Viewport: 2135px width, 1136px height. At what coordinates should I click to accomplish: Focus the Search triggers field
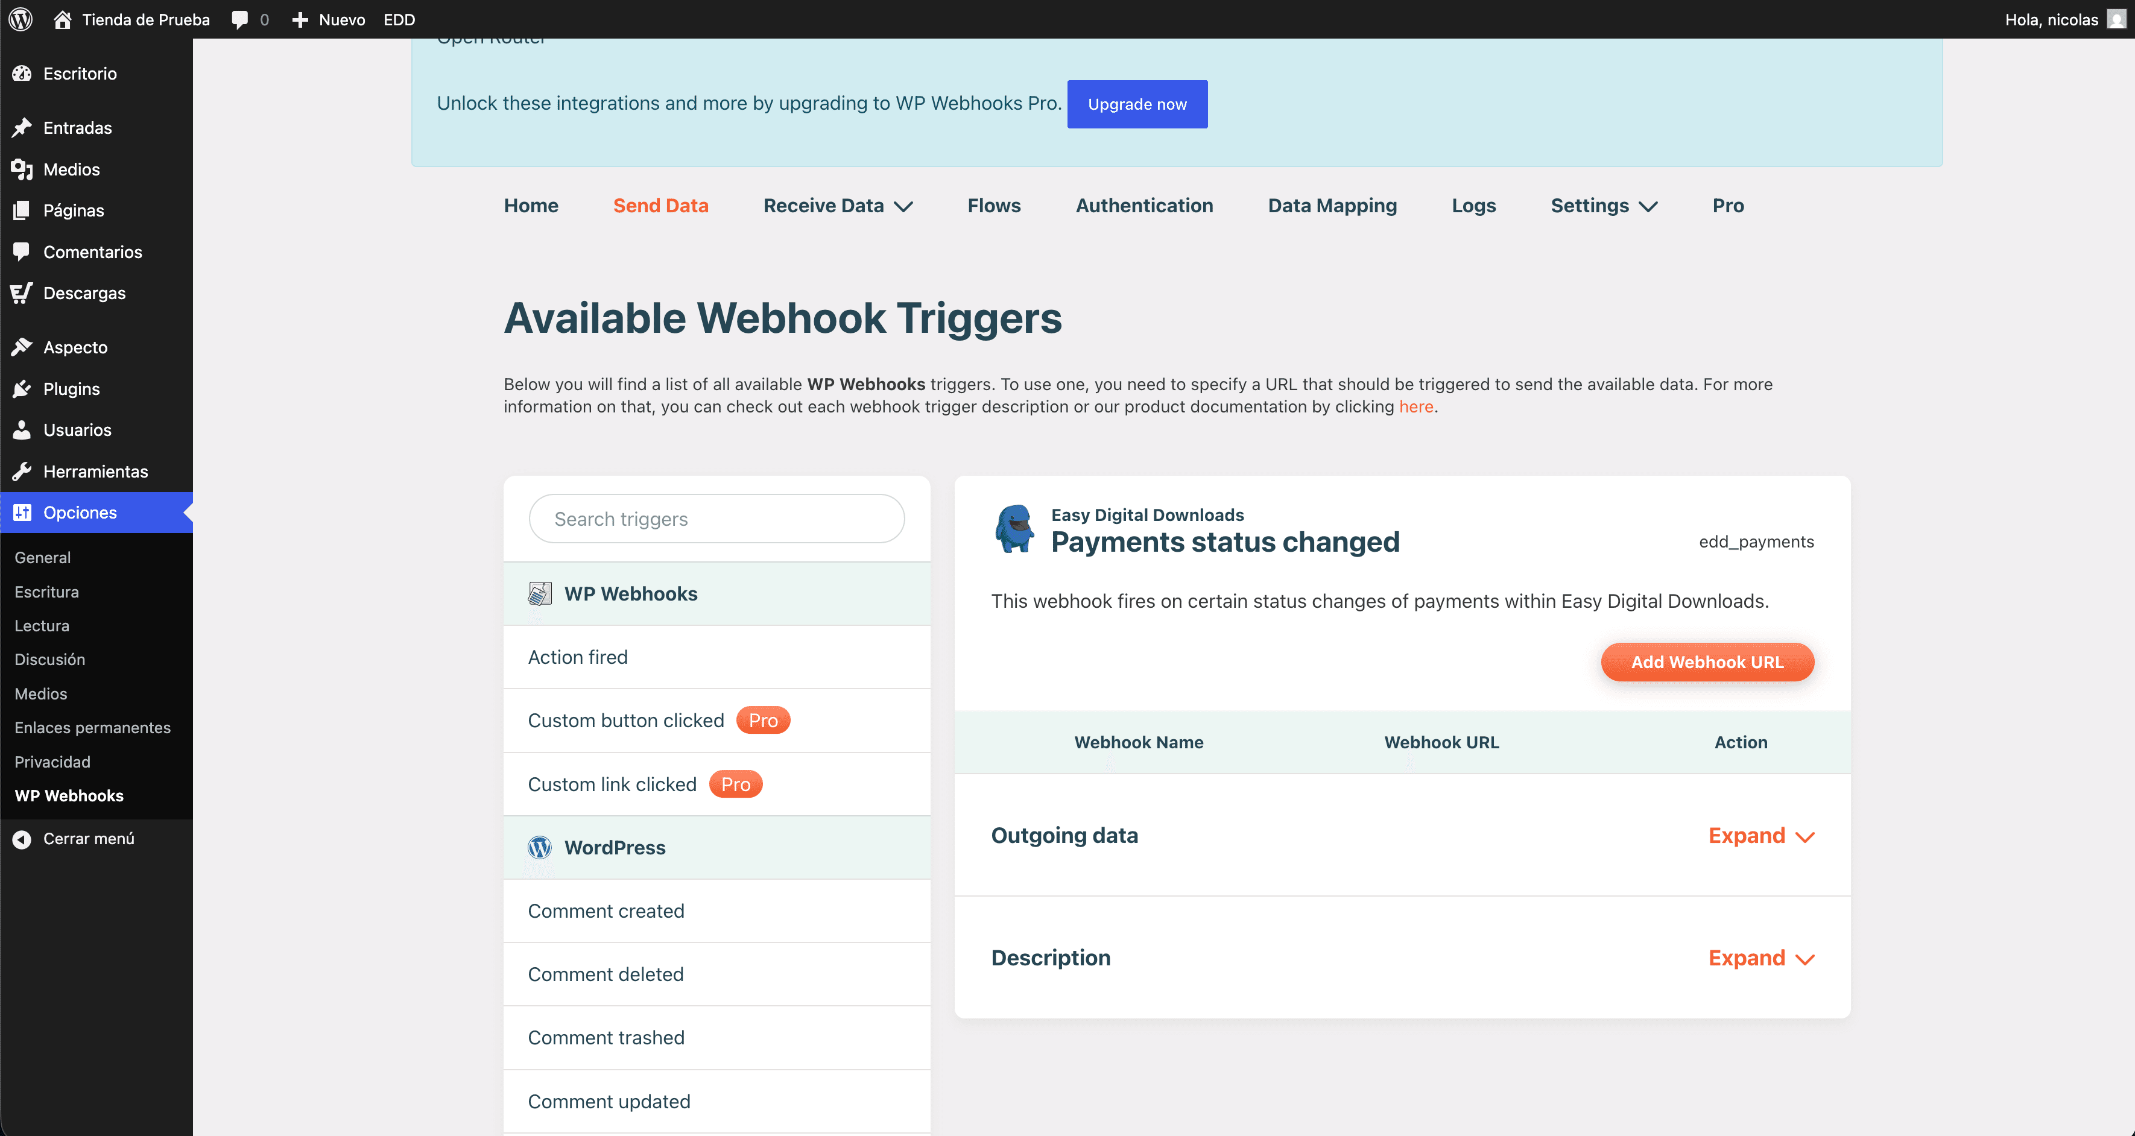(x=716, y=519)
